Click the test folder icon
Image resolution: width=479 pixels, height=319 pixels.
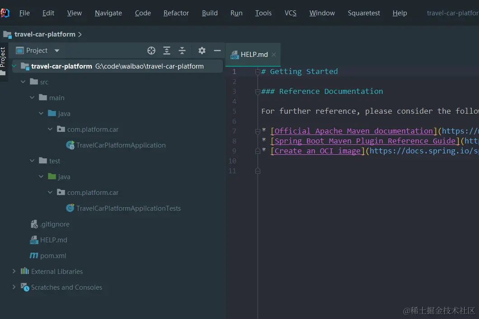pyautogui.click(x=43, y=161)
